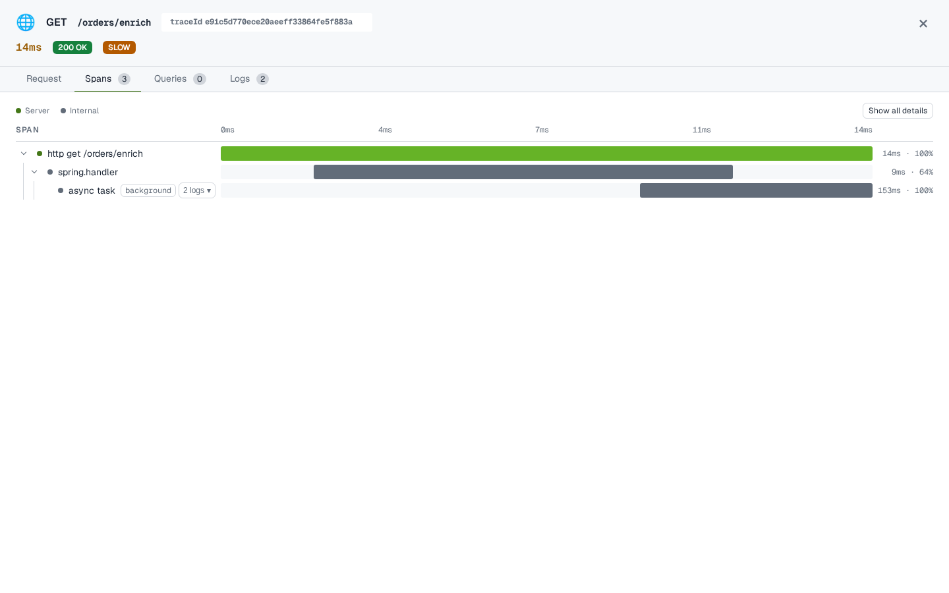Click the 4ms timeline axis label

pyautogui.click(x=385, y=130)
